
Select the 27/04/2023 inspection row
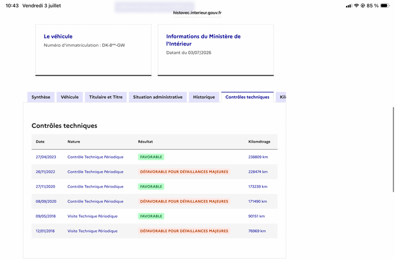[x=155, y=157]
